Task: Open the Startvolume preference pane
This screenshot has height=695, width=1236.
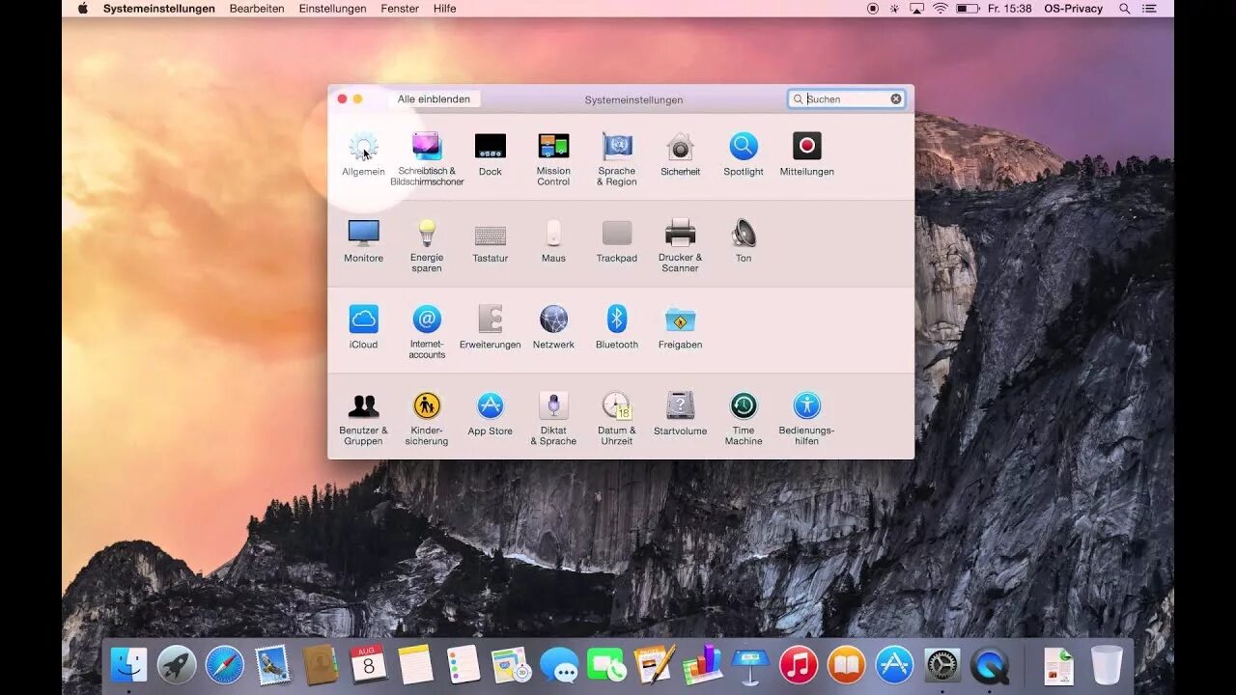Action: pyautogui.click(x=680, y=414)
